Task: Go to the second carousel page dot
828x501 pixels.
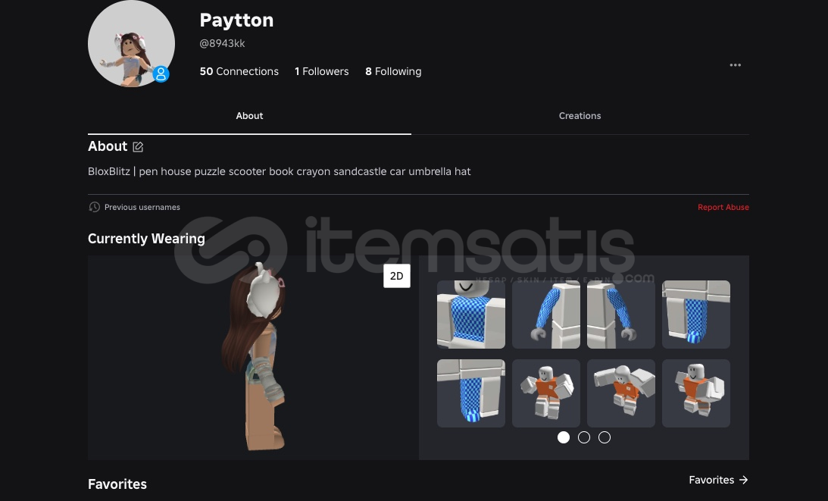Action: pos(584,437)
